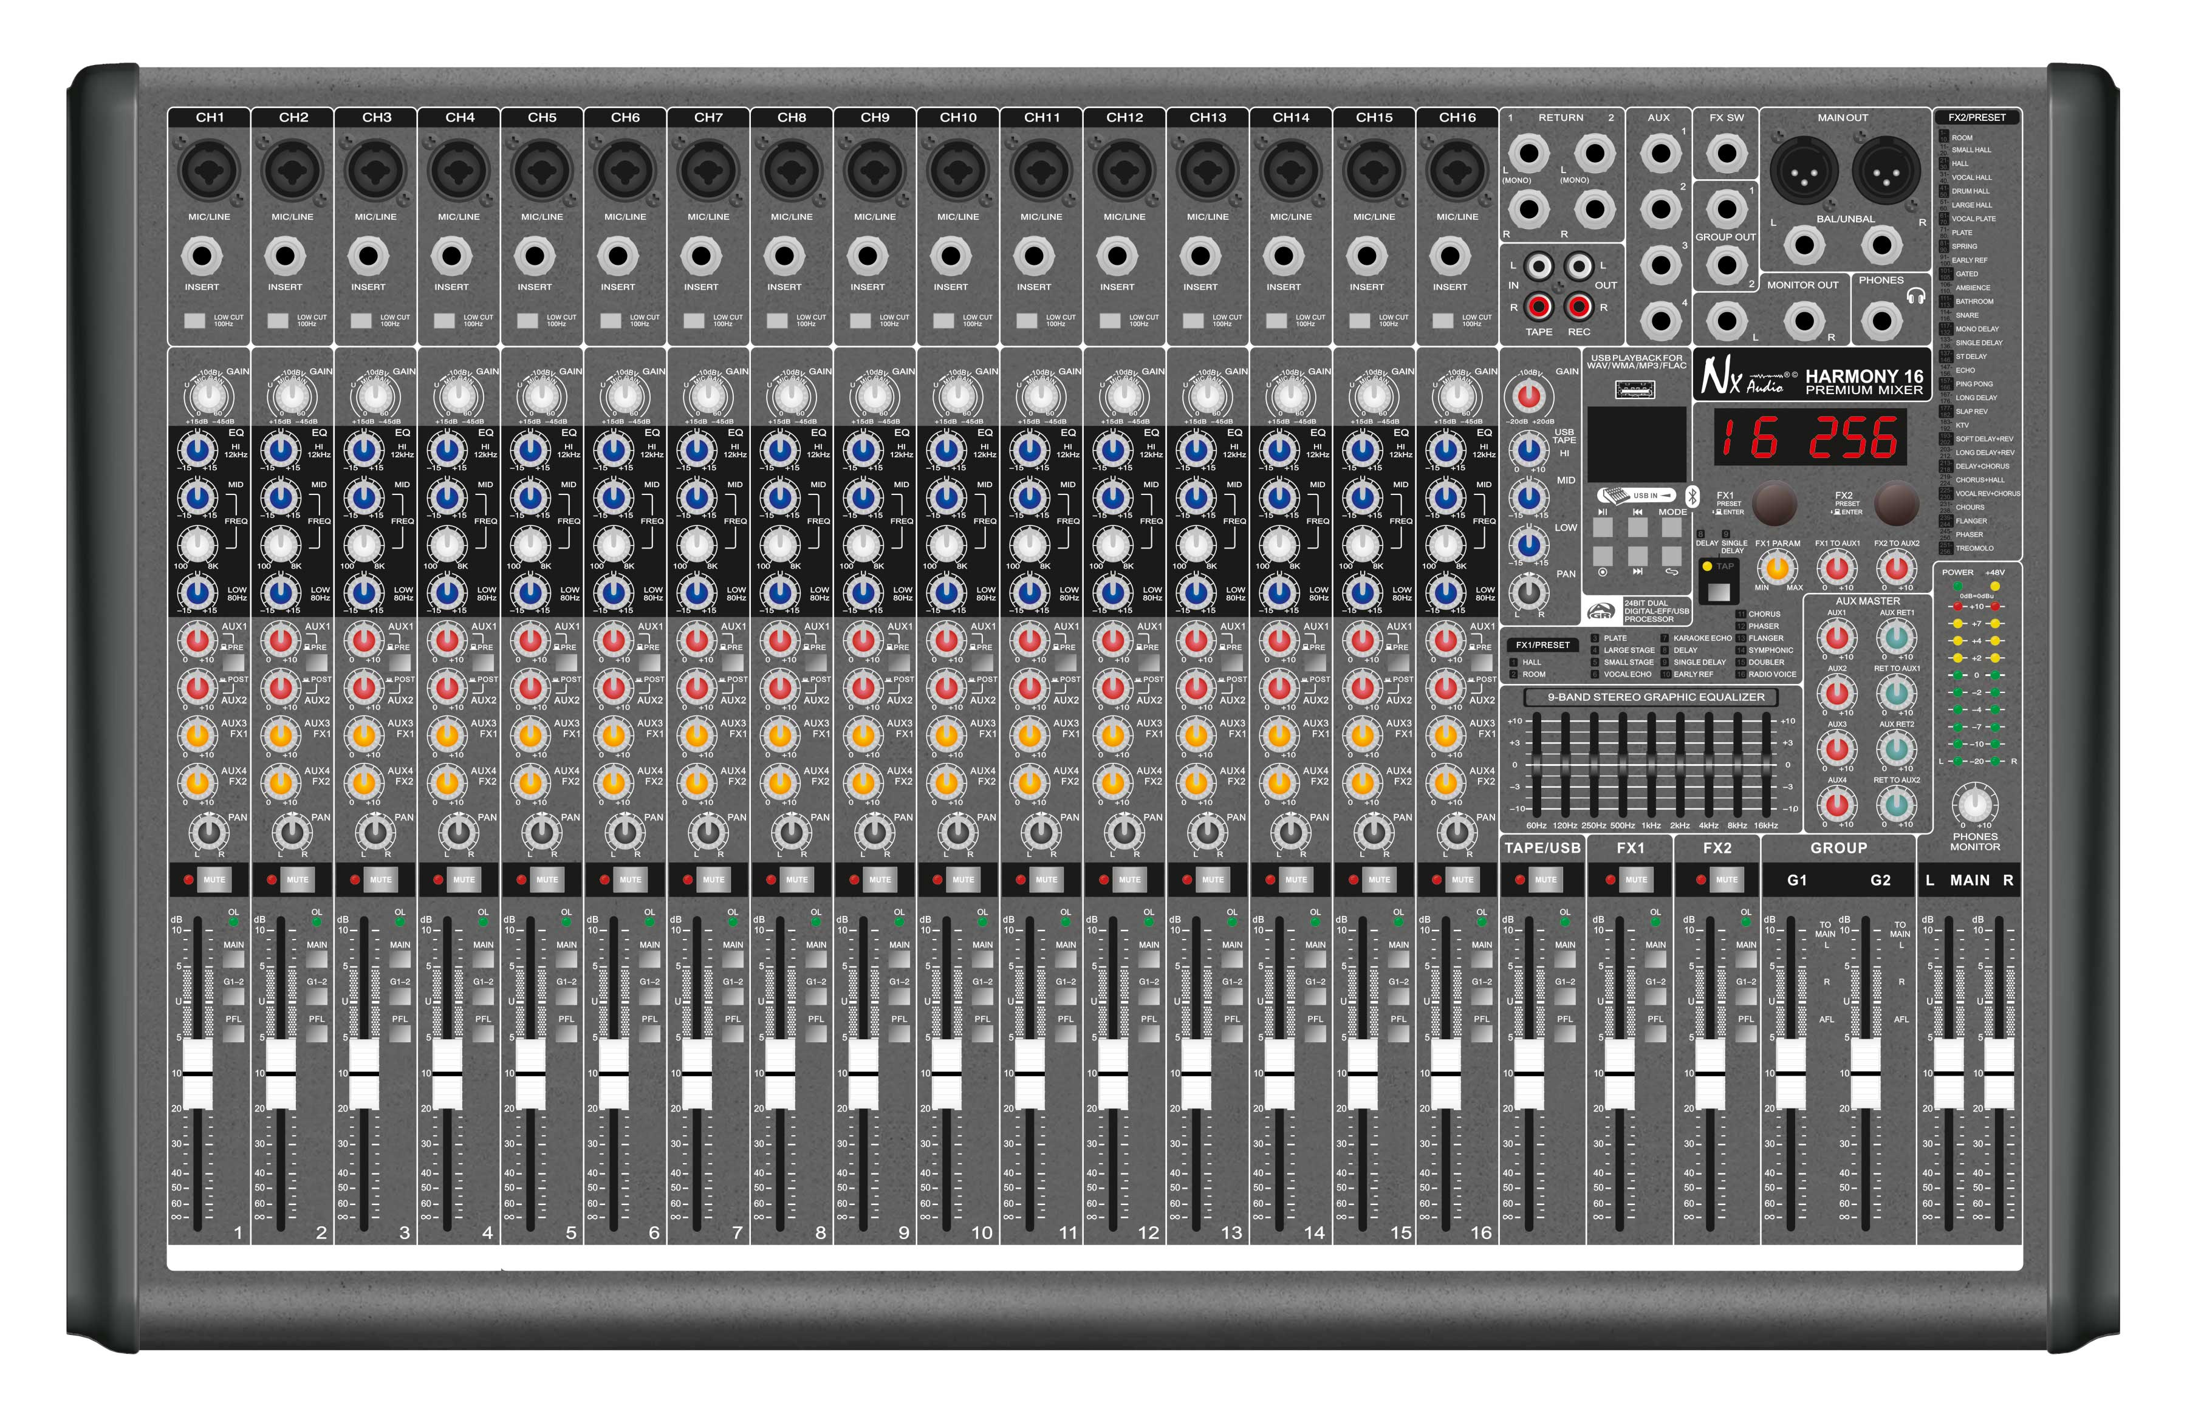Click the CH10 fader handle
The width and height of the screenshot is (2187, 1417).
[946, 1073]
